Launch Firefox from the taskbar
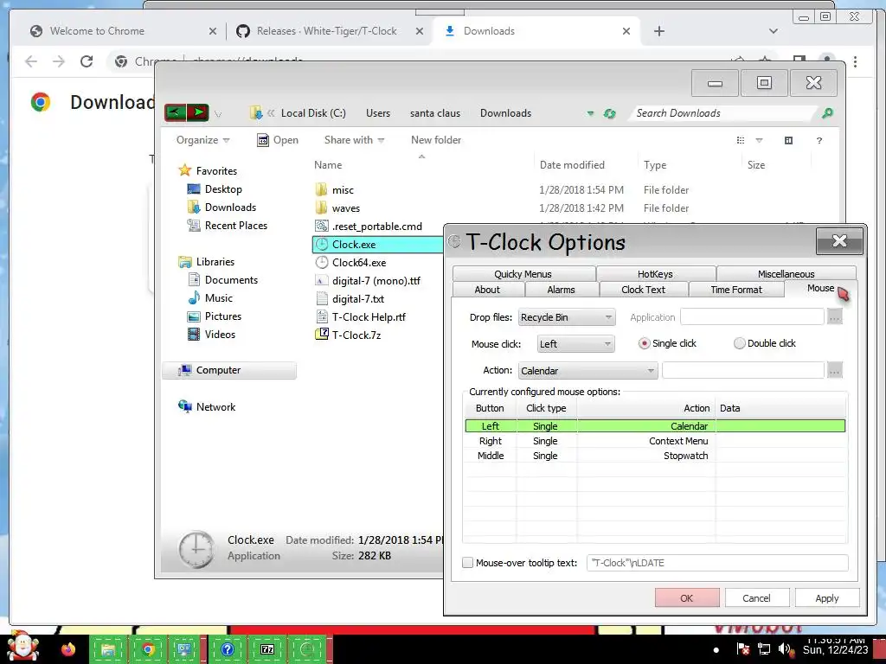This screenshot has width=886, height=664. click(68, 649)
